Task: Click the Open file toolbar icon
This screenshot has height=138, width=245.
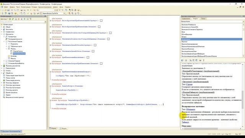Action: [x=5, y=10]
